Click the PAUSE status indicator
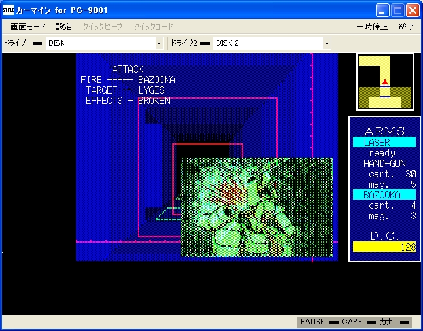The width and height of the screenshot is (423, 331). click(319, 322)
